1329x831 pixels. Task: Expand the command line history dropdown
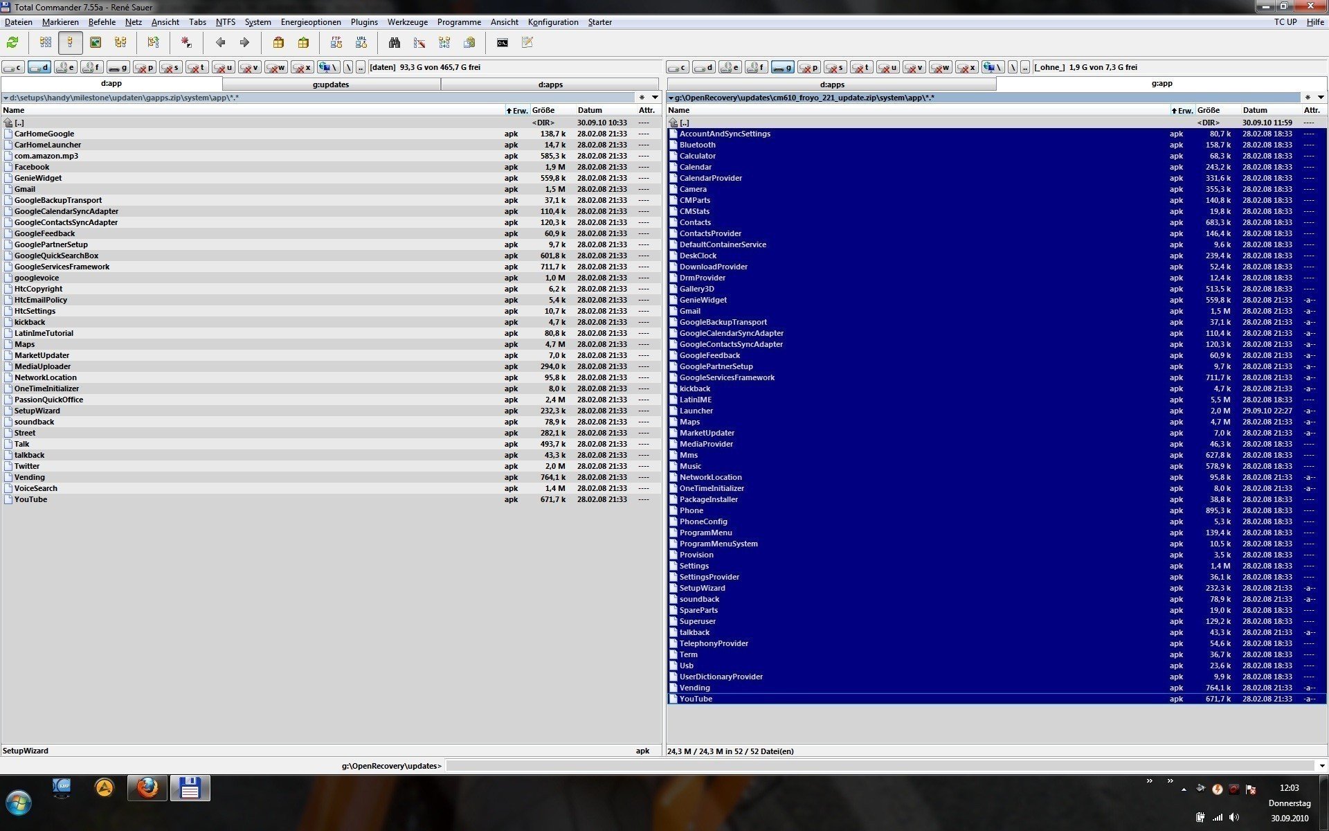1322,766
